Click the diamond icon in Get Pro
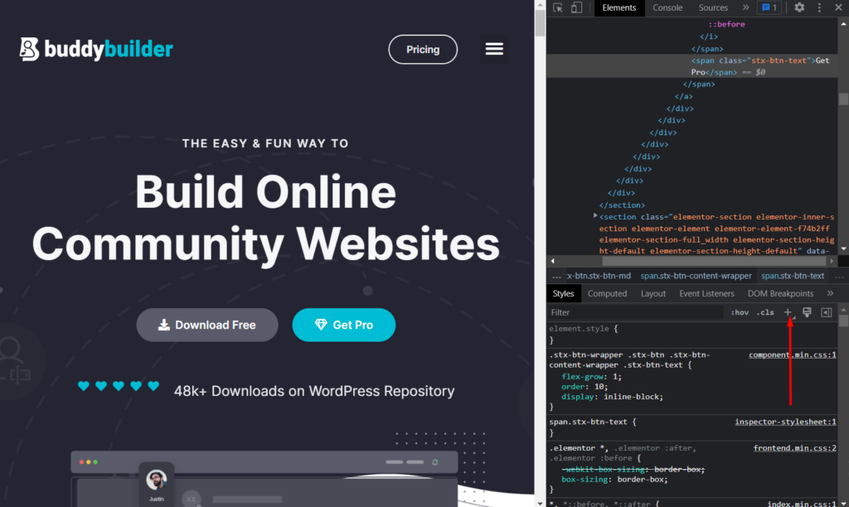The image size is (849, 507). coord(321,325)
